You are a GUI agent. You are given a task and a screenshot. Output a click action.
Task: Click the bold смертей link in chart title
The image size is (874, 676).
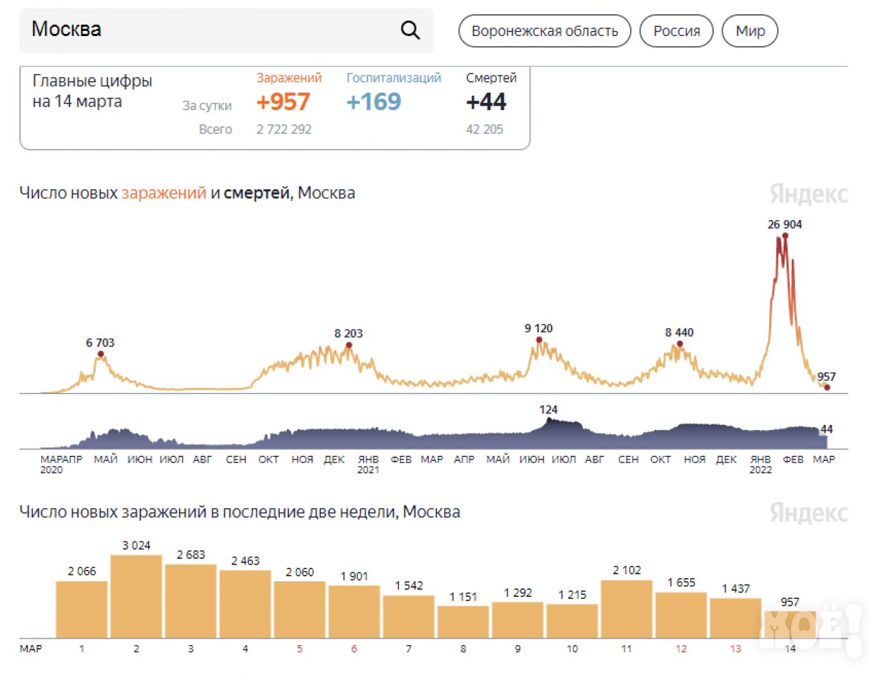coord(256,193)
